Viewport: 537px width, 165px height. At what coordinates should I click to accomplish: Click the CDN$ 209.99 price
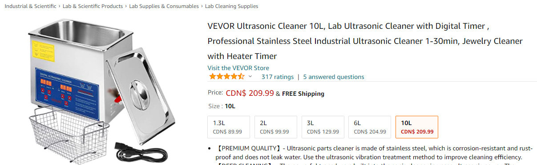[250, 93]
